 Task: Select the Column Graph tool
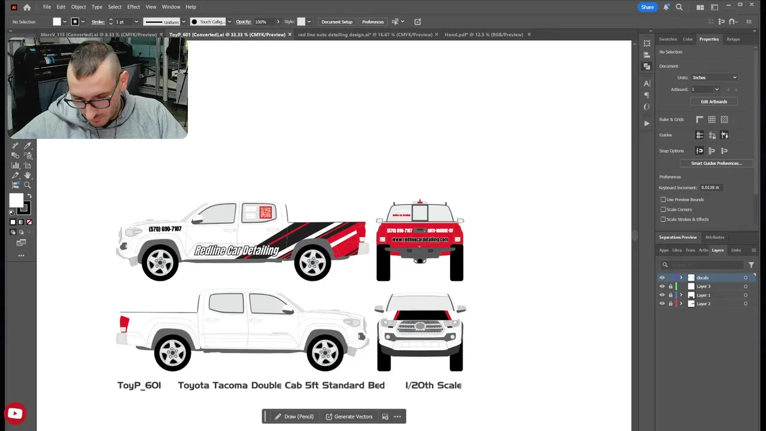16,166
